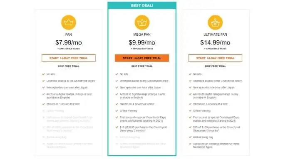Start the Ultimate Fan 14-day free trial
The image size is (283, 159).
(215, 58)
